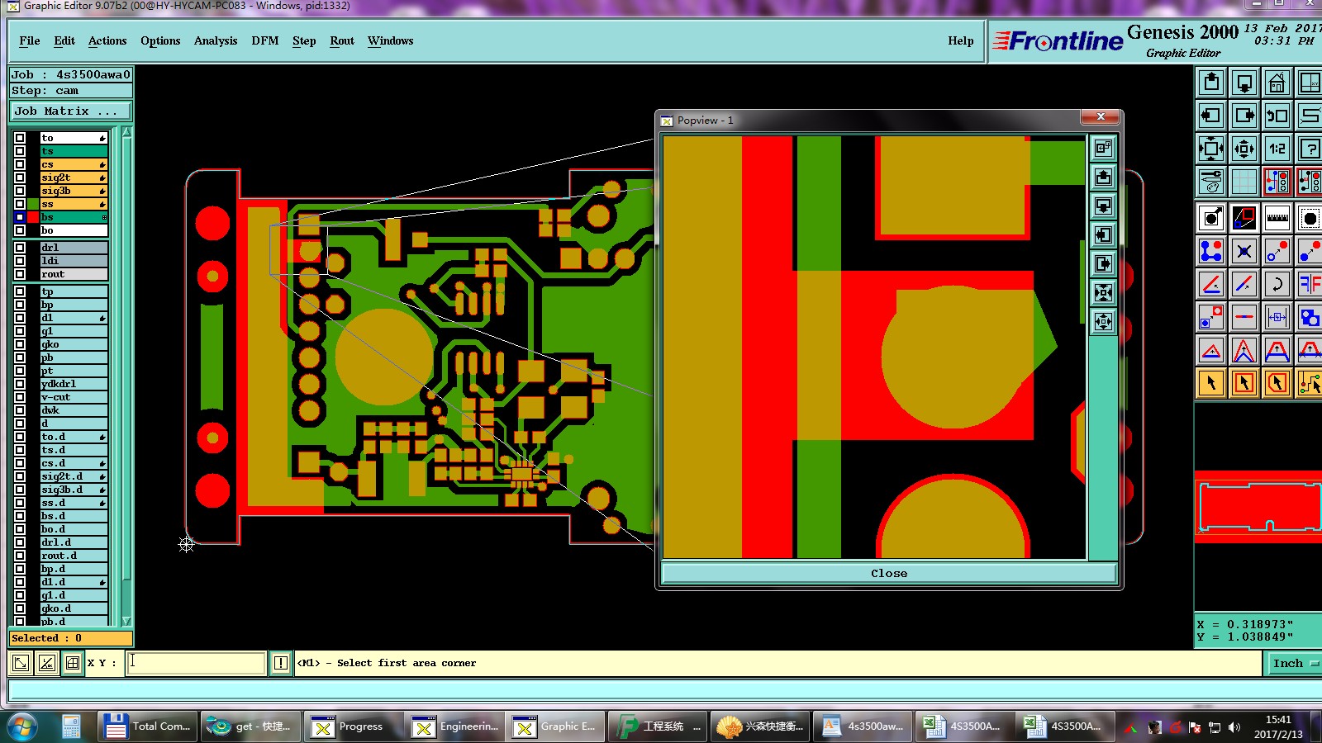1322x743 pixels.
Task: Open Total Commander from taskbar
Action: point(148,726)
